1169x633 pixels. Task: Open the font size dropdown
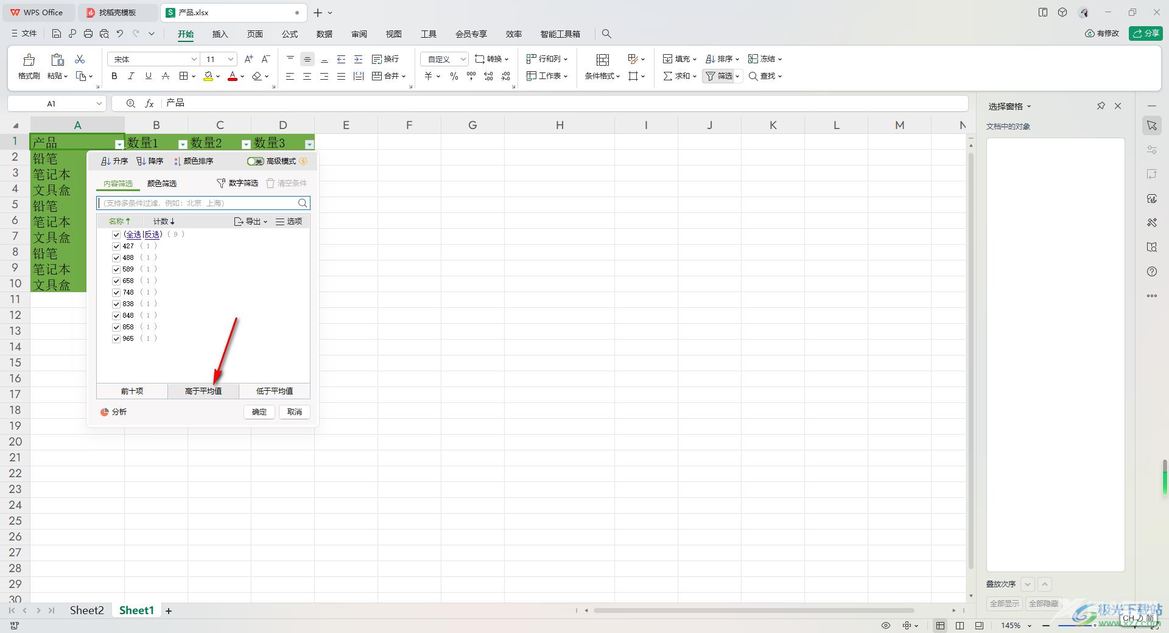[x=231, y=59]
